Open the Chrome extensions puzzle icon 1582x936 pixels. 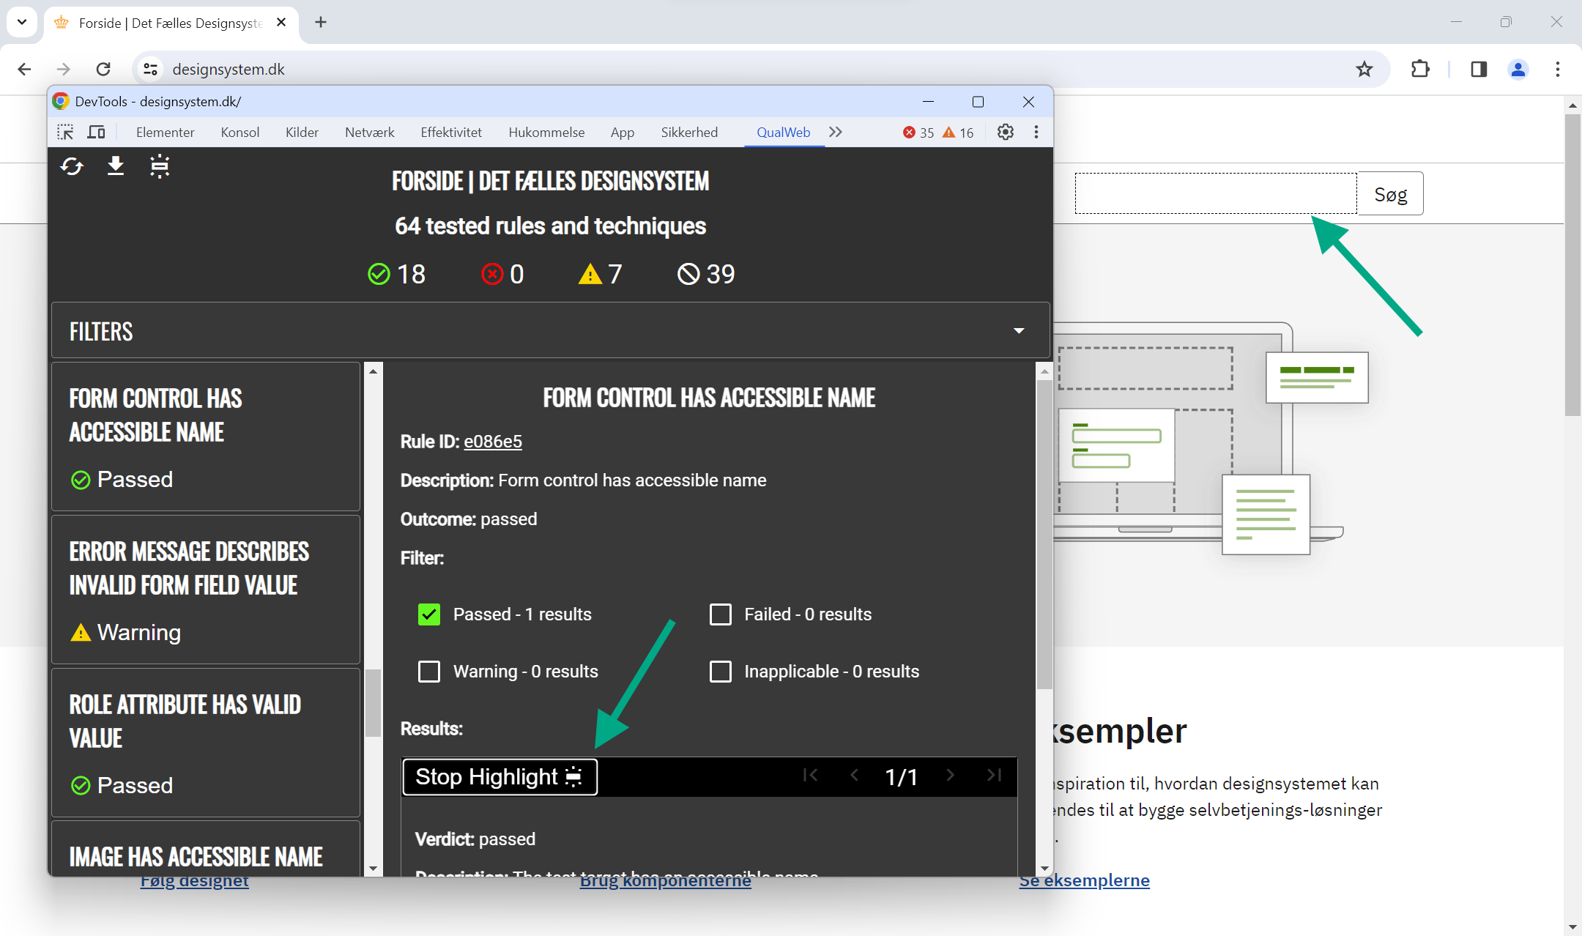point(1420,69)
